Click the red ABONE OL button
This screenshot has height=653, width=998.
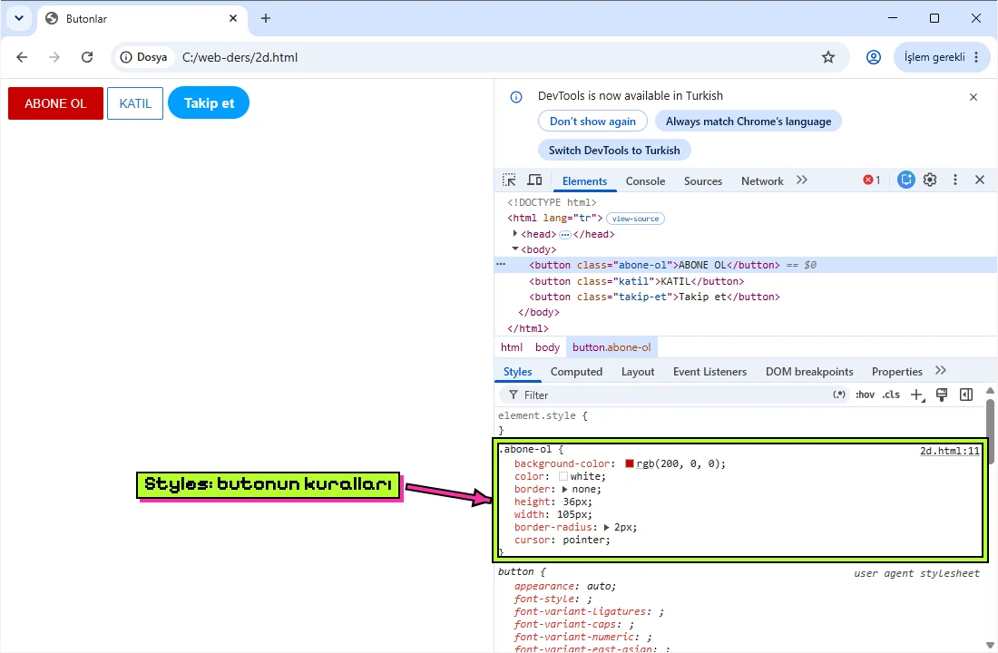[x=55, y=103]
